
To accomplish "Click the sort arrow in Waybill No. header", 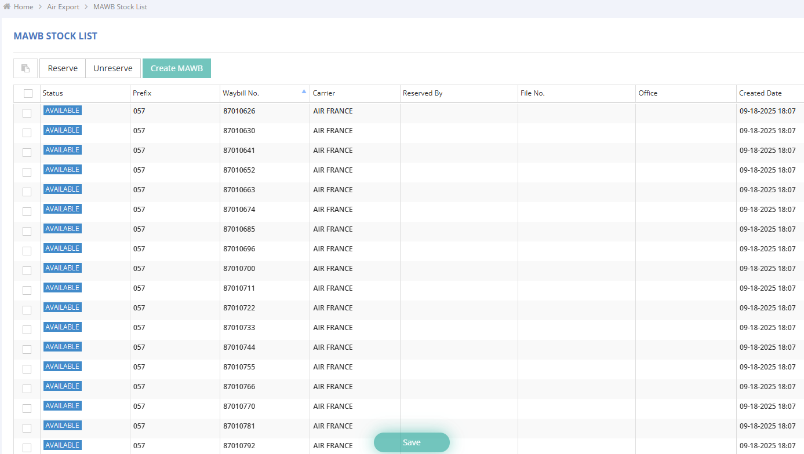I will point(304,91).
